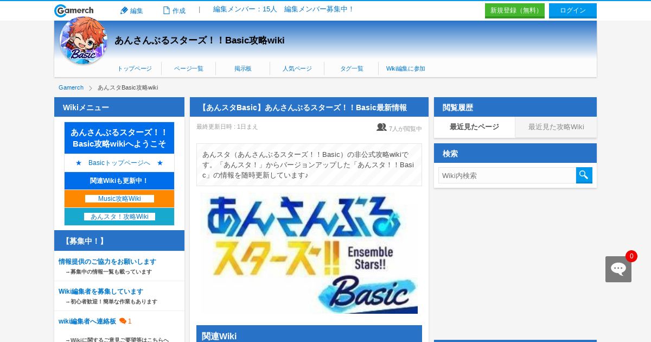Image resolution: width=651 pixels, height=342 pixels.
Task: Click the 最終更新日時 timestamp text
Action: point(227,126)
